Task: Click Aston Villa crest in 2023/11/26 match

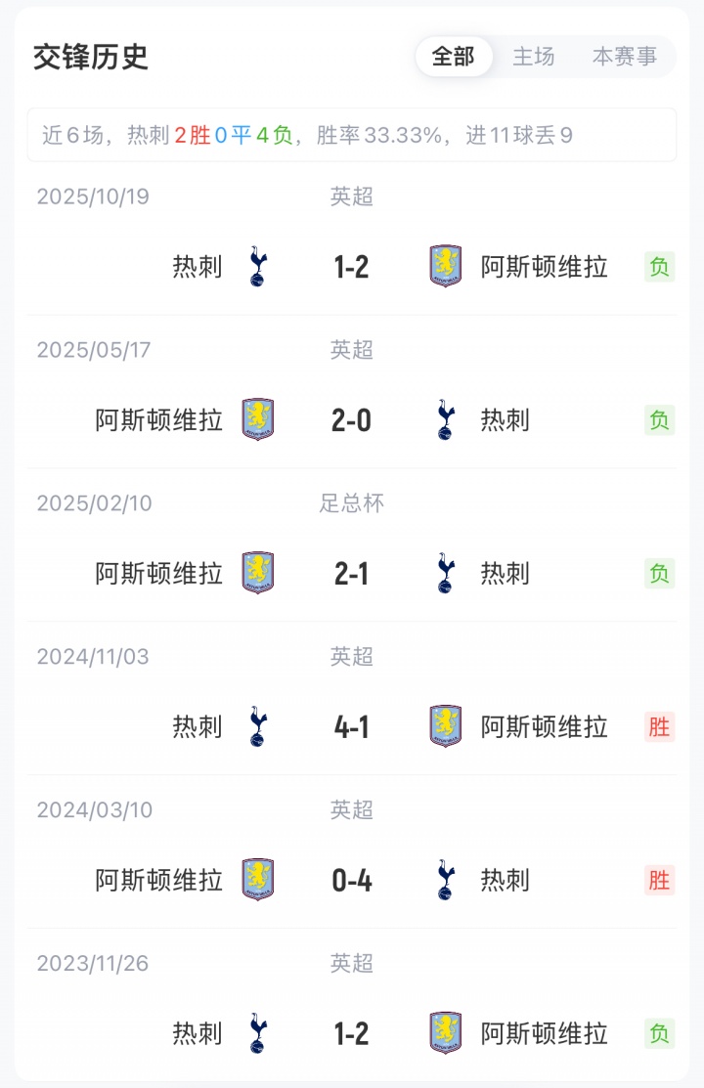Action: pos(446,1033)
